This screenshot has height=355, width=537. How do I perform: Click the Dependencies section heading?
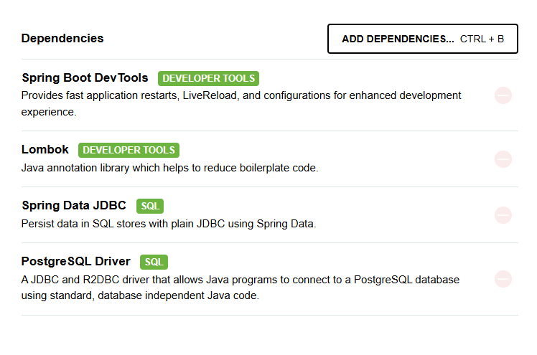[x=62, y=38]
